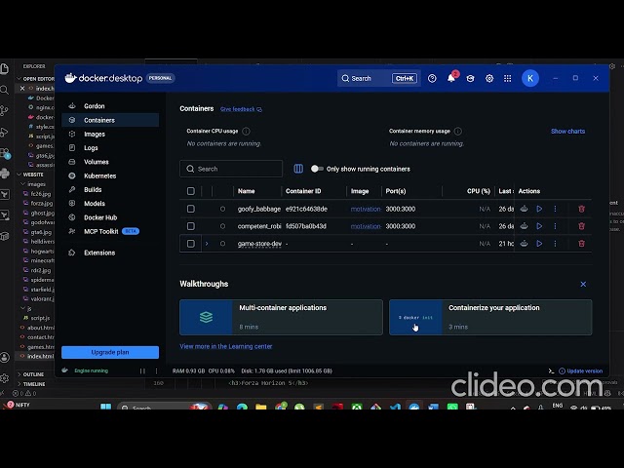Open the Learning center graduation cap icon
The width and height of the screenshot is (624, 468).
coord(470,78)
